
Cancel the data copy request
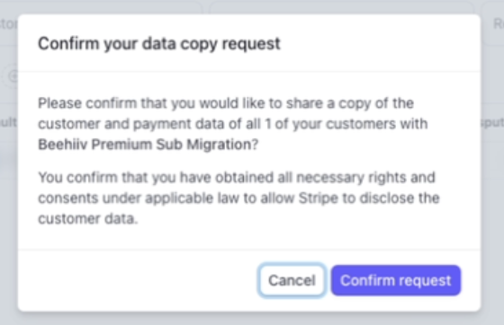click(292, 280)
